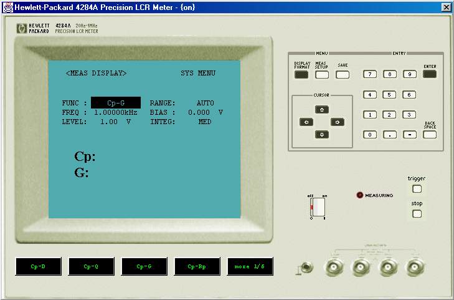The image size is (454, 300).
Task: Click numeric key 7
Action: pos(370,74)
